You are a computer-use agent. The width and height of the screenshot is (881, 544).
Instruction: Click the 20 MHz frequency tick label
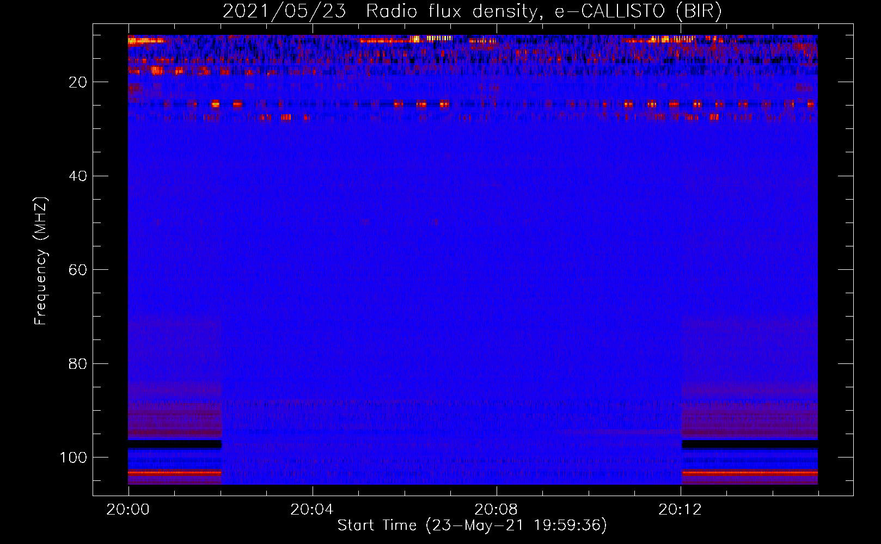coord(78,82)
